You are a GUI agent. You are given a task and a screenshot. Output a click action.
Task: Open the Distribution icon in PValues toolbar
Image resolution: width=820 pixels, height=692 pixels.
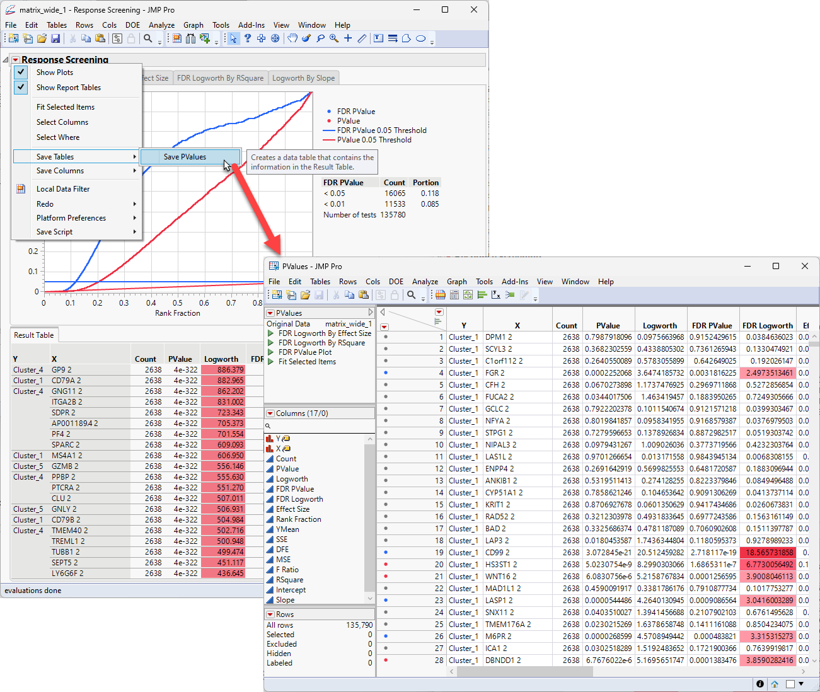(482, 295)
